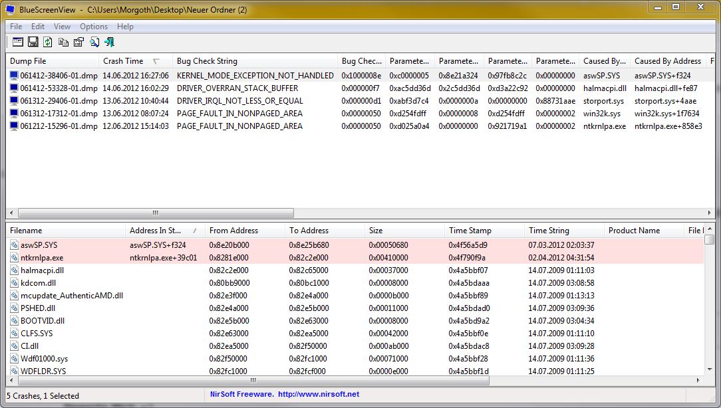The image size is (721, 408).
Task: Click the lower pane horizontal scrollbar thumb
Action: pos(254,381)
